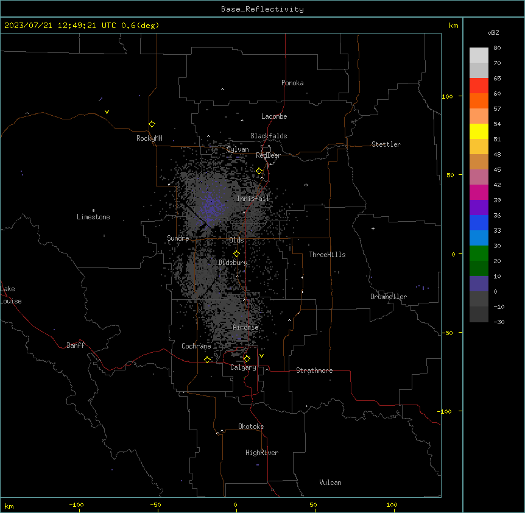Click the yellow 54 dBZ legend swatch
This screenshot has width=525, height=513.
click(x=479, y=131)
